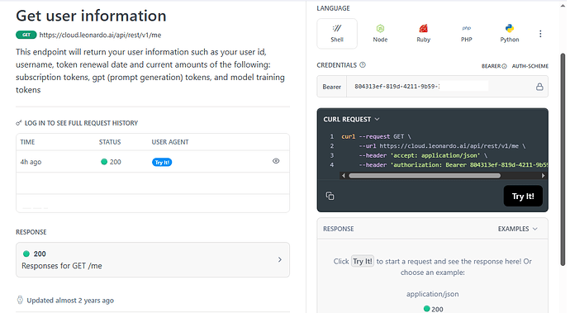The height and width of the screenshot is (313, 570).
Task: Click the code block horizontal scrollbar
Action: coord(425,176)
